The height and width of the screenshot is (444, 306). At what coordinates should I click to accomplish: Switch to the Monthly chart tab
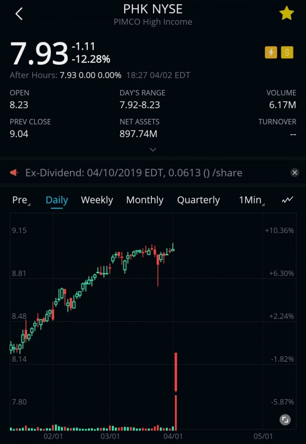(x=145, y=200)
